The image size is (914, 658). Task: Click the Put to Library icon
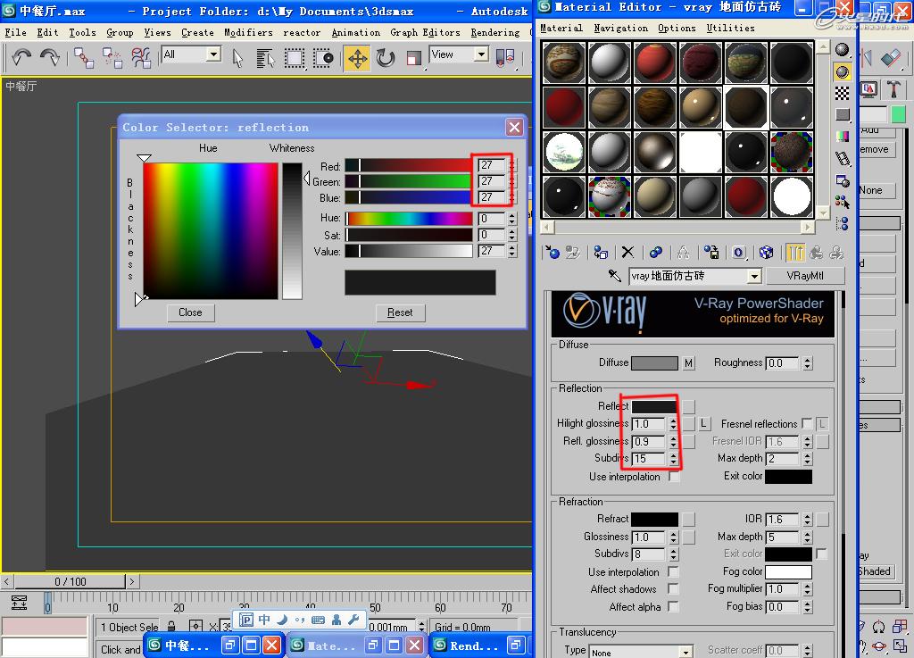[x=710, y=253]
